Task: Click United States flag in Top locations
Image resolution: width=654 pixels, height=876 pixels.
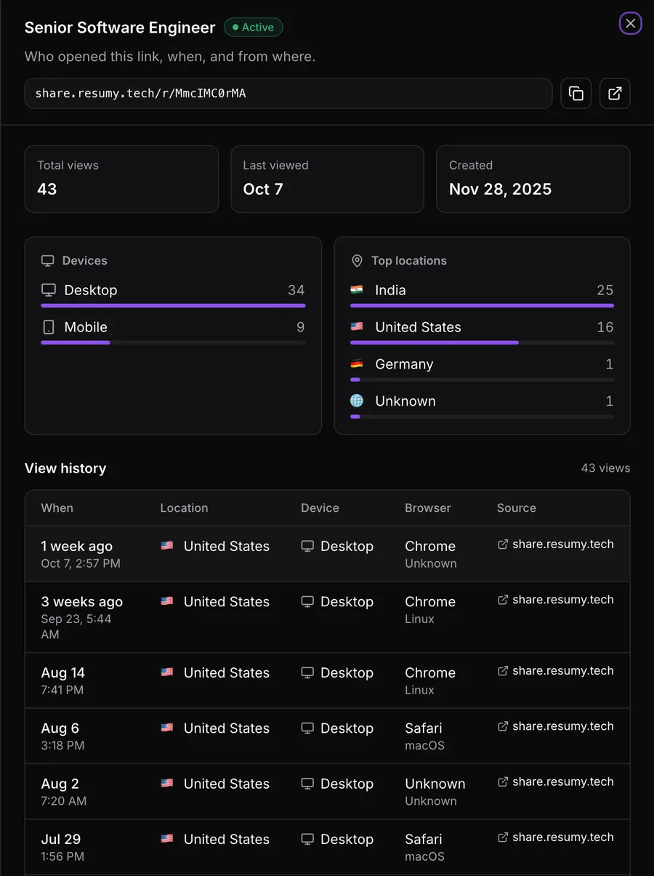Action: [x=357, y=326]
